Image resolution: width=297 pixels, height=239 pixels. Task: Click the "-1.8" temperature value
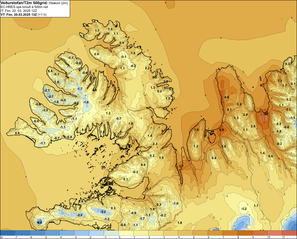point(56,102)
